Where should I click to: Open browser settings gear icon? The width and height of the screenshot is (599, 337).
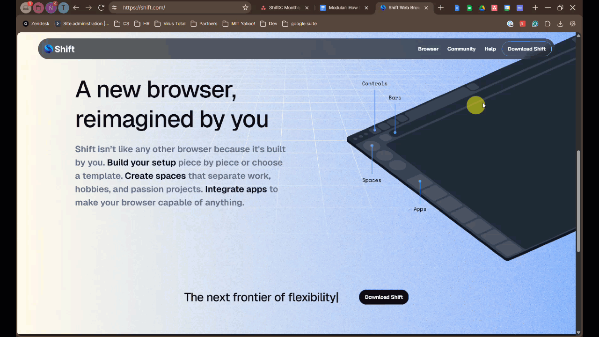tap(573, 23)
